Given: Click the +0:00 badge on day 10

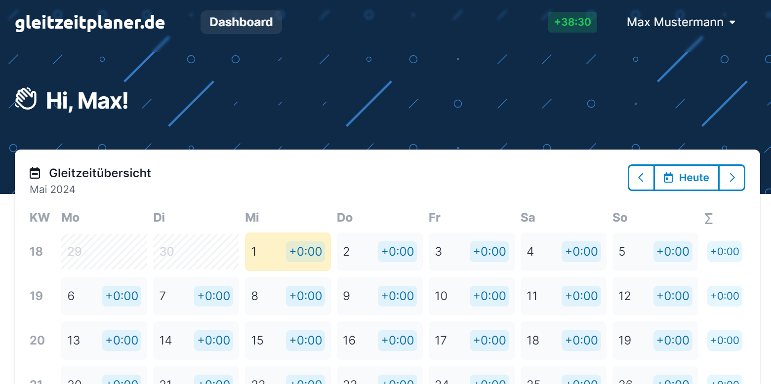Looking at the screenshot, I should tap(489, 296).
